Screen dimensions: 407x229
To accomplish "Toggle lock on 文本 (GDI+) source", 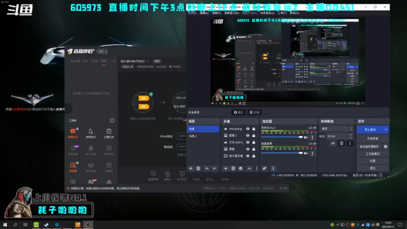I will 253,142.
